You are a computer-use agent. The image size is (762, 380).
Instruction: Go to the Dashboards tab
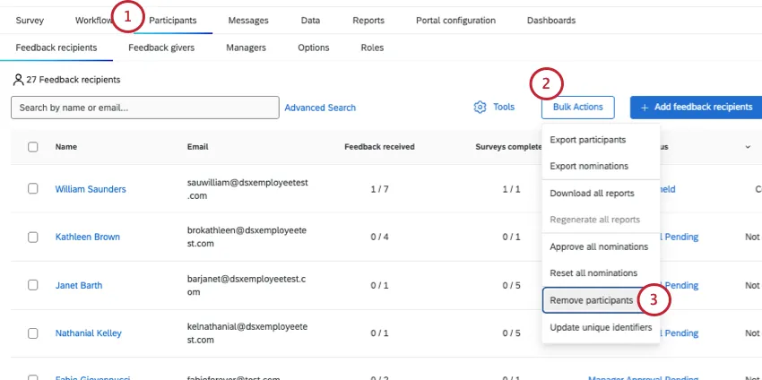click(551, 21)
